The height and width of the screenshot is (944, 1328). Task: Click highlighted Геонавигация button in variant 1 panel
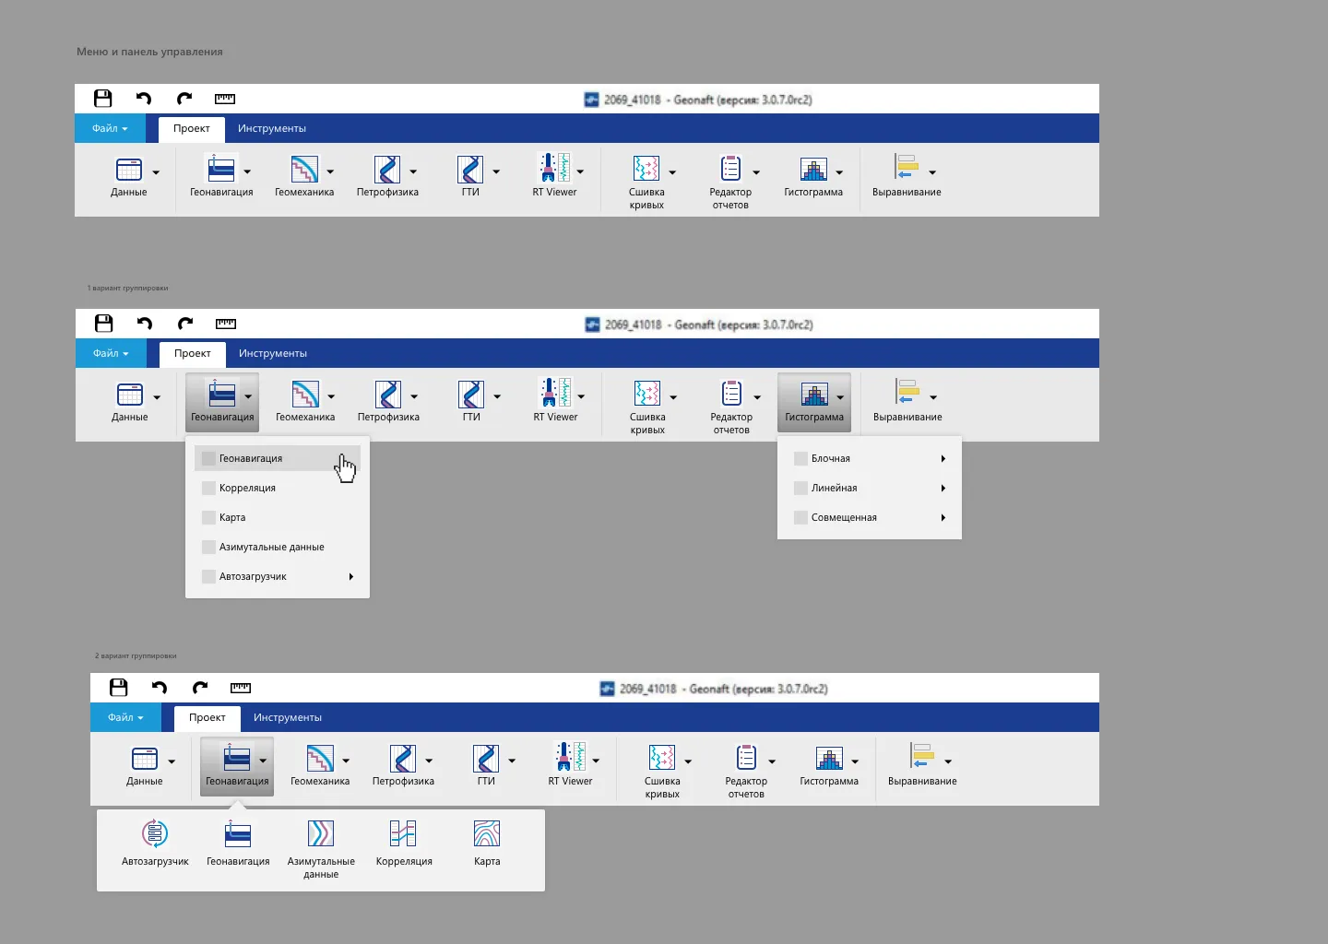(222, 401)
